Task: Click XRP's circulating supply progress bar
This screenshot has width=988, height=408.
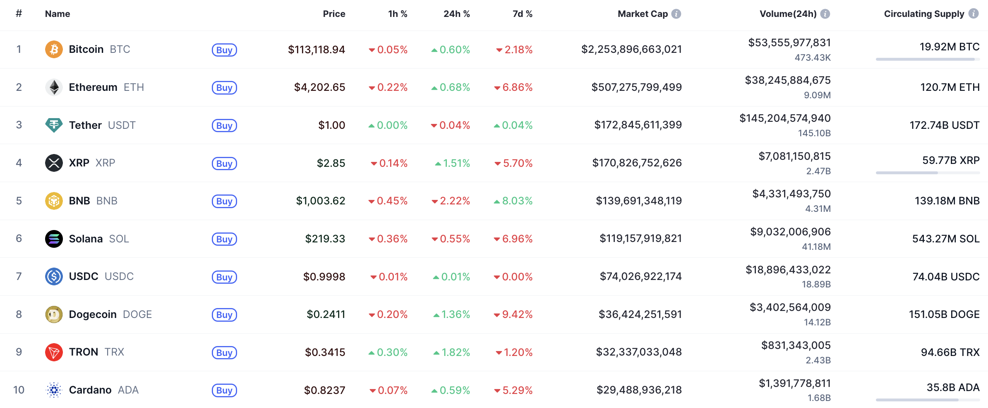Action: pyautogui.click(x=927, y=173)
